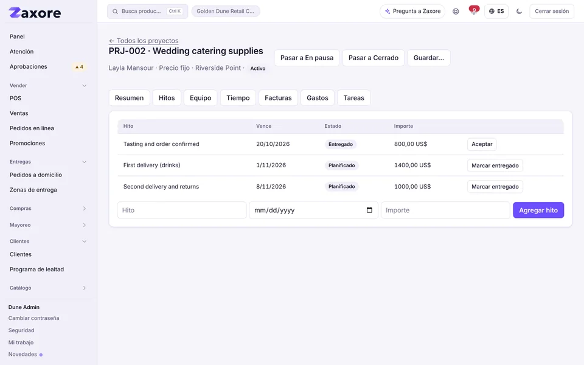Expand the Compras sidebar section
Image resolution: width=584 pixels, height=365 pixels.
(48, 208)
